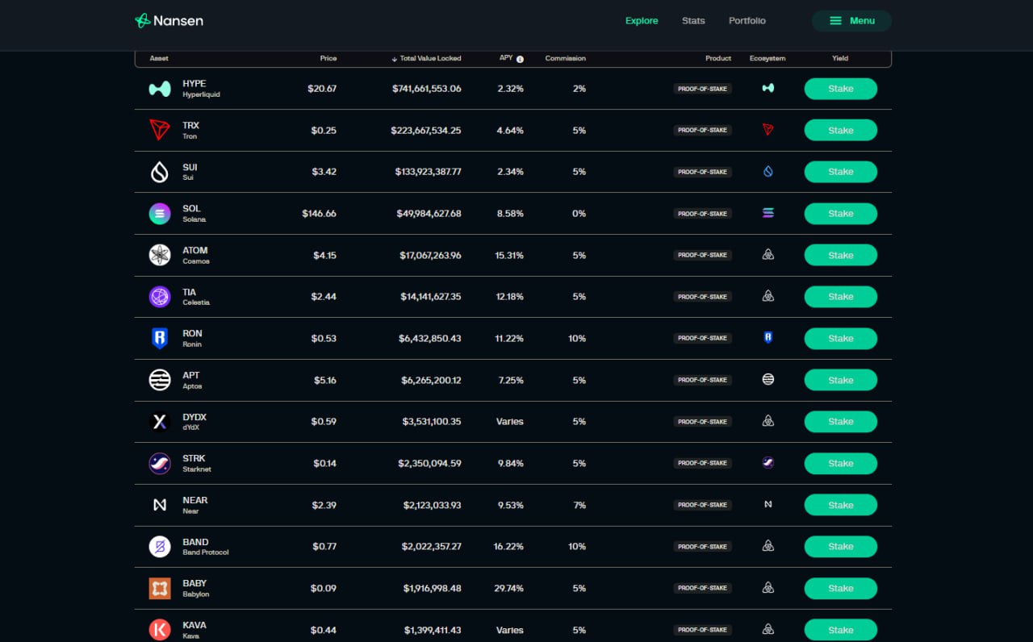Click the Aptos APT asset icon

(x=160, y=380)
